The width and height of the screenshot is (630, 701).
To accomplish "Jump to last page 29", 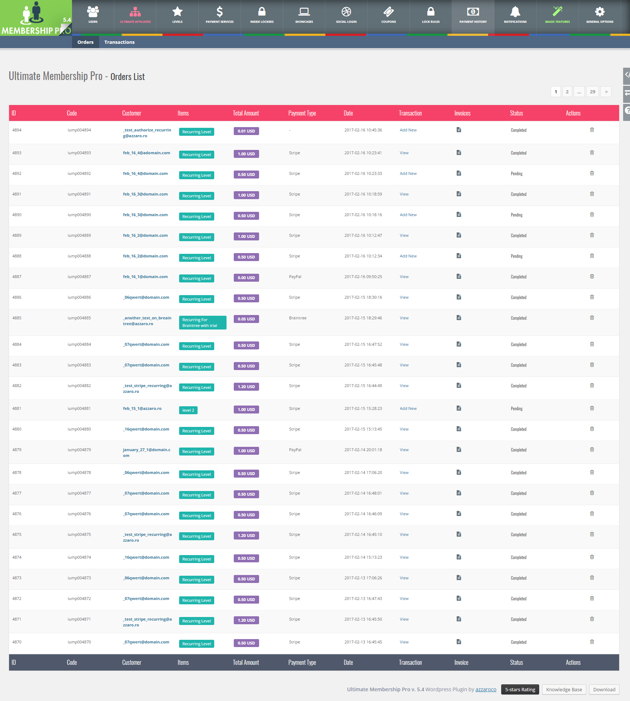I will tap(592, 92).
